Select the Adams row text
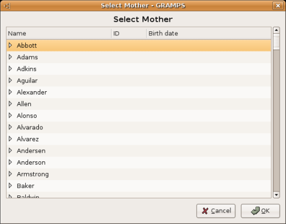The height and width of the screenshot is (224, 286). coord(27,57)
